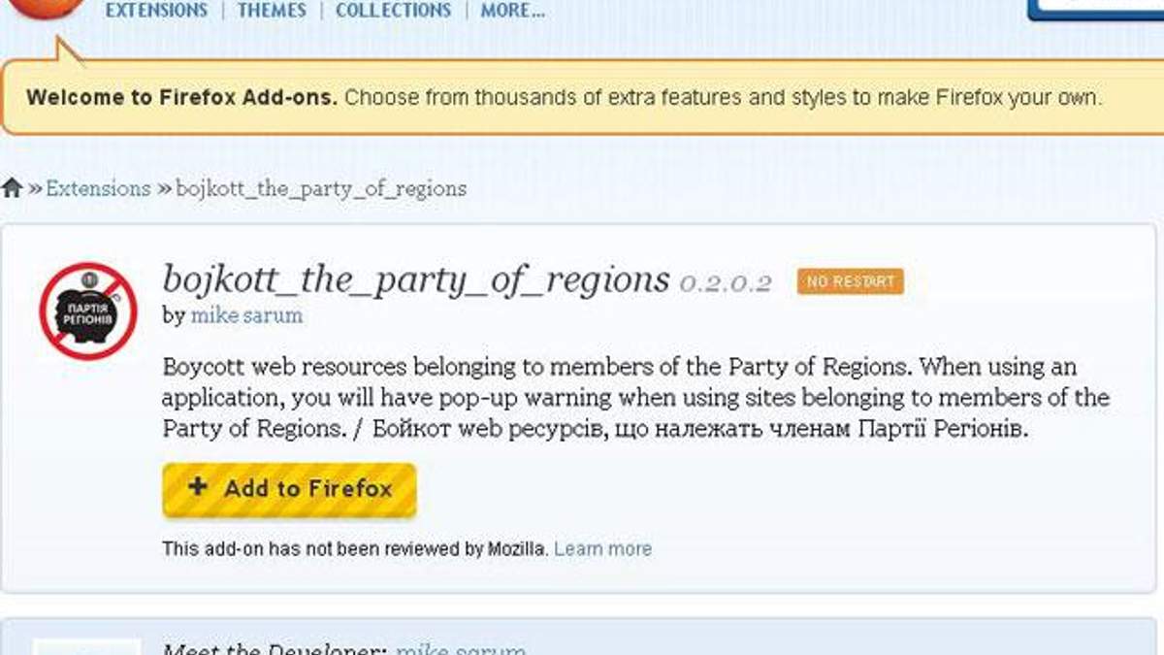Open author mike sarum's profile under the title
The width and height of the screenshot is (1164, 655).
246,315
